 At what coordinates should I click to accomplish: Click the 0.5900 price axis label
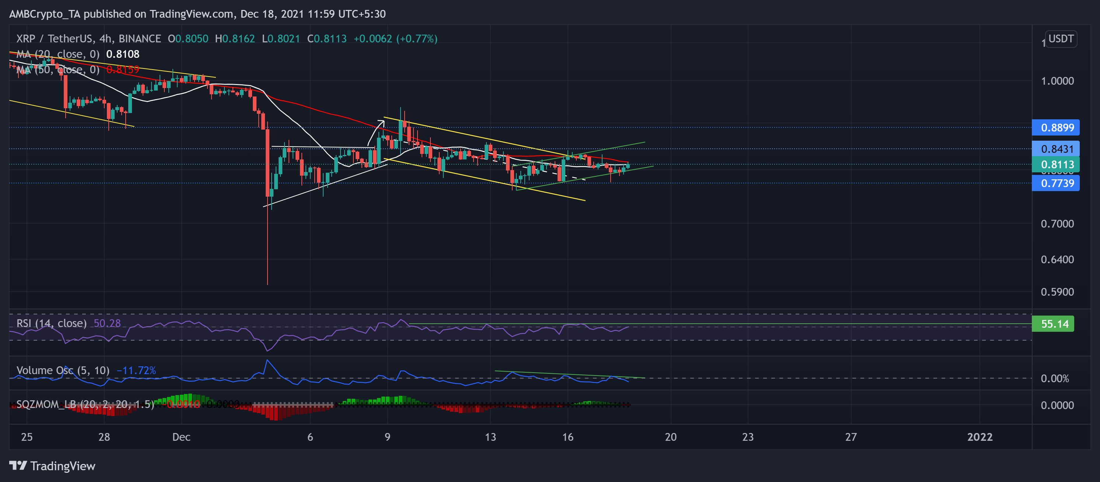pyautogui.click(x=1057, y=292)
